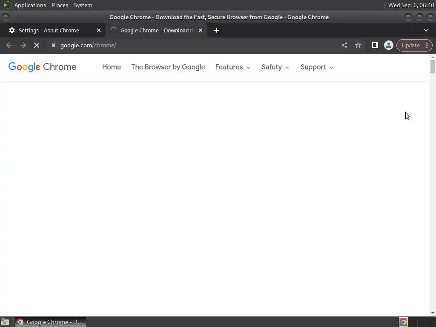
Task: Close the Settings - About Chrome tab
Action: [99, 30]
